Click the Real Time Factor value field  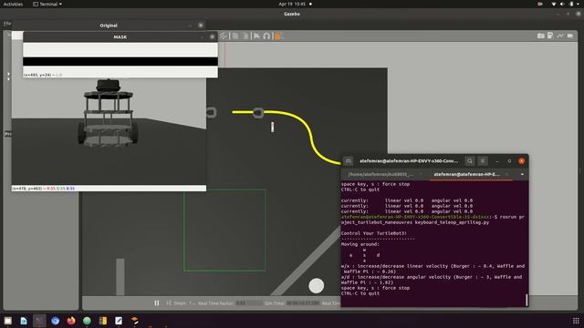pyautogui.click(x=249, y=303)
